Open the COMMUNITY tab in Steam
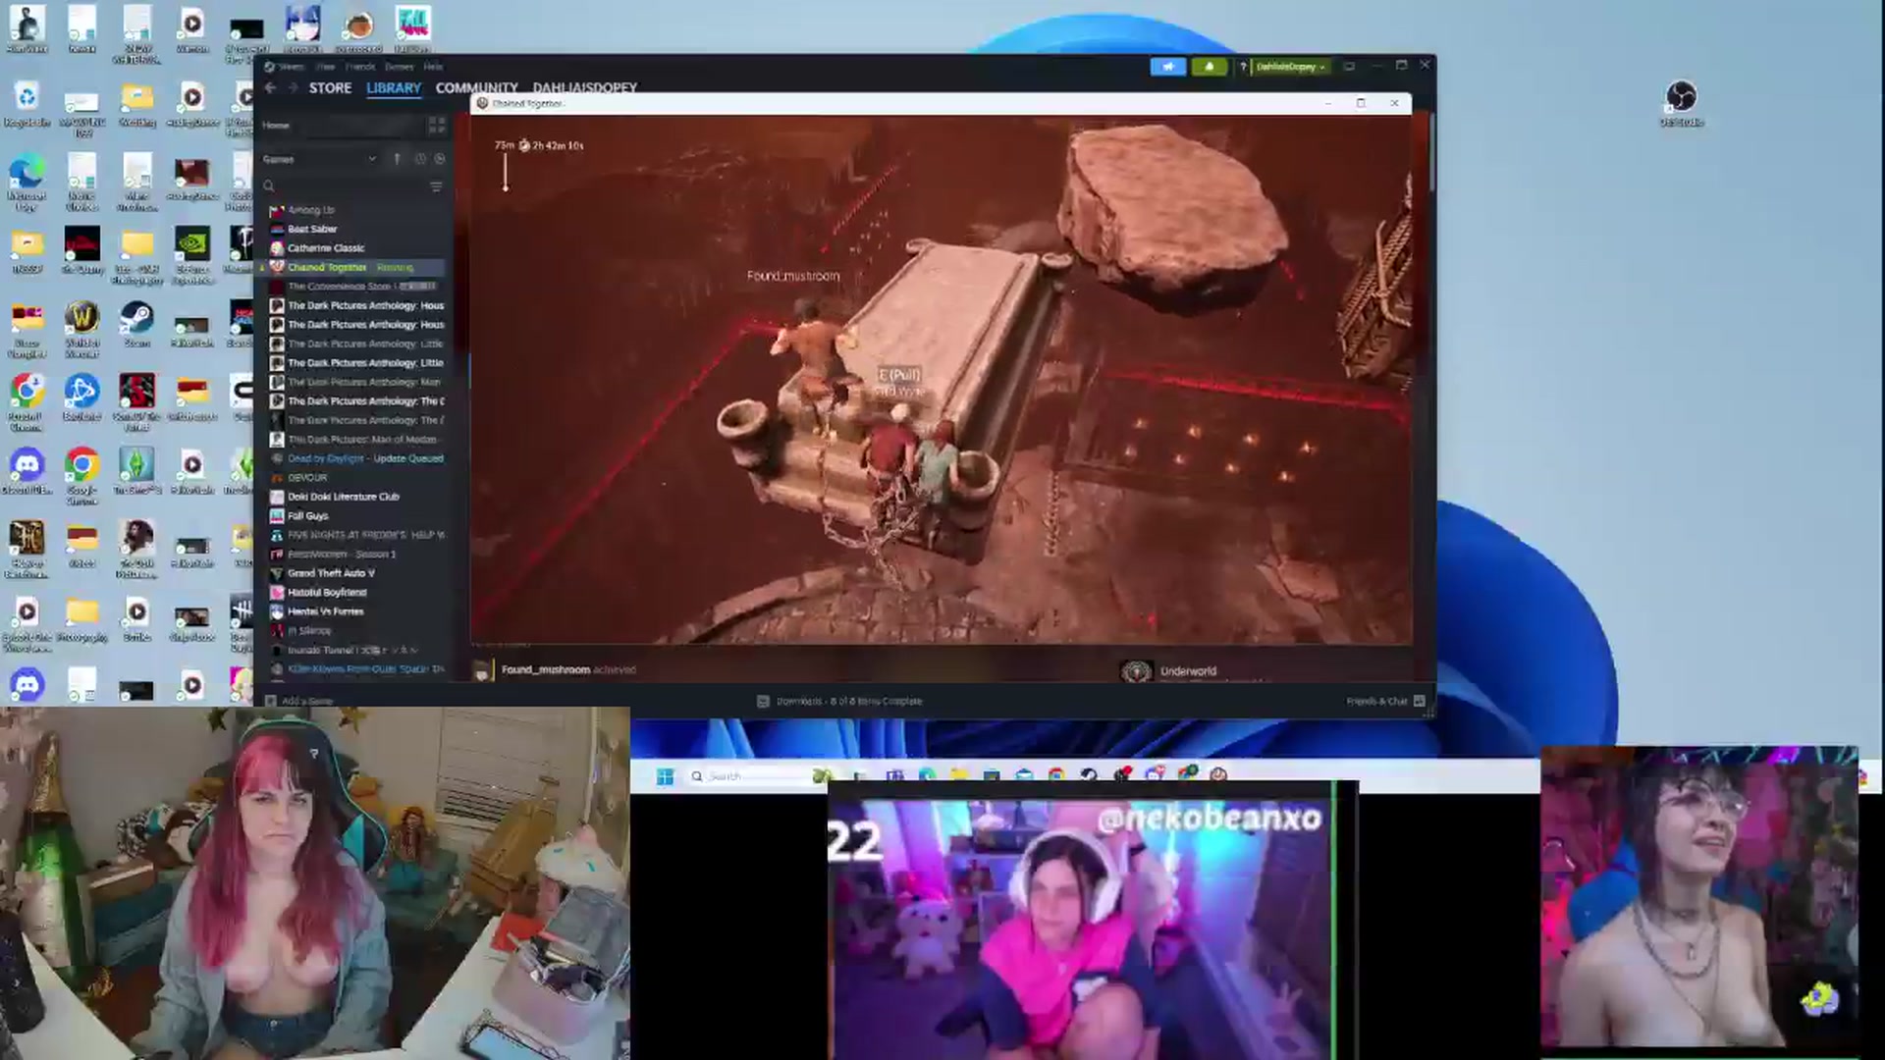The width and height of the screenshot is (1885, 1060). coord(476,87)
